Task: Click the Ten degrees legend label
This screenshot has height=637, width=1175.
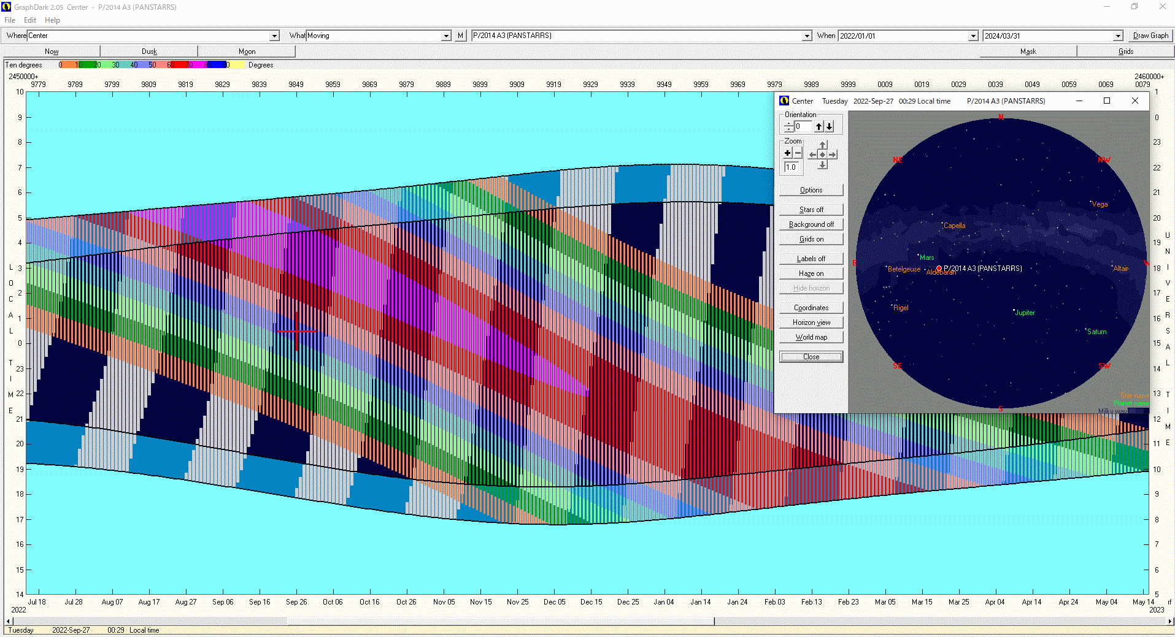Action: [x=24, y=65]
